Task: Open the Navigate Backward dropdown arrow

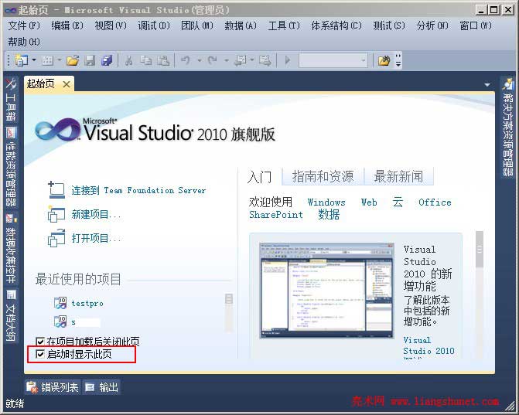Action: coord(252,60)
